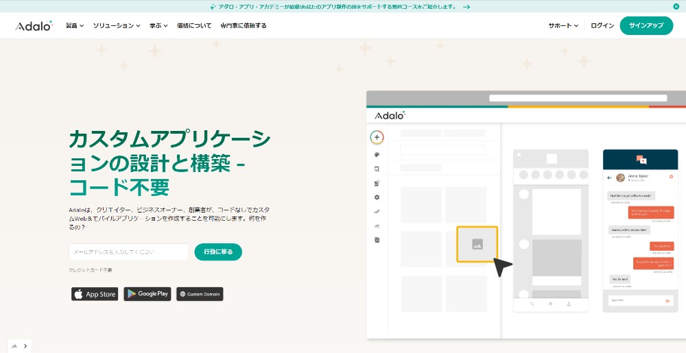
Task: Click the settings gear icon in mockup sidebar
Action: point(377,197)
